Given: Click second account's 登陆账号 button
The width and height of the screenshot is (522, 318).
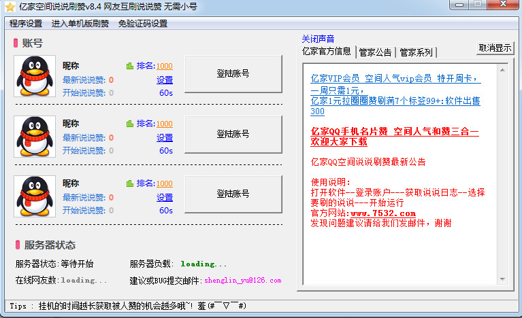Looking at the screenshot, I should point(233,135).
